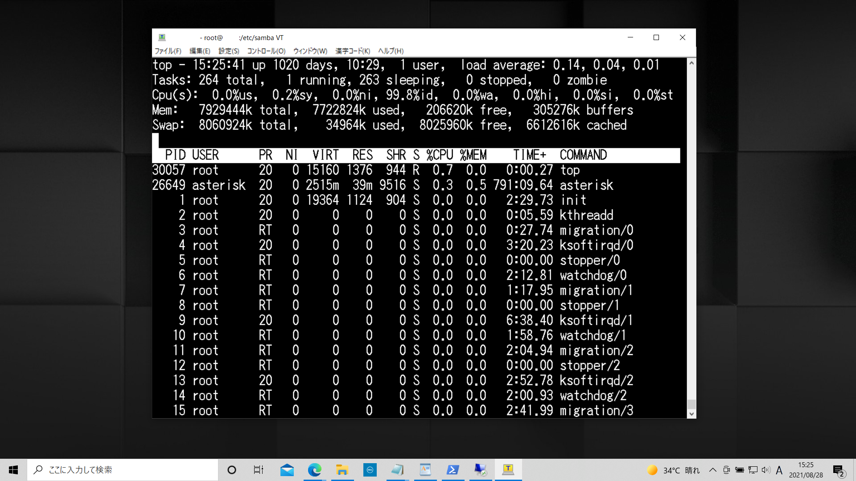
Task: Open Task View from the taskbar
Action: pyautogui.click(x=259, y=470)
